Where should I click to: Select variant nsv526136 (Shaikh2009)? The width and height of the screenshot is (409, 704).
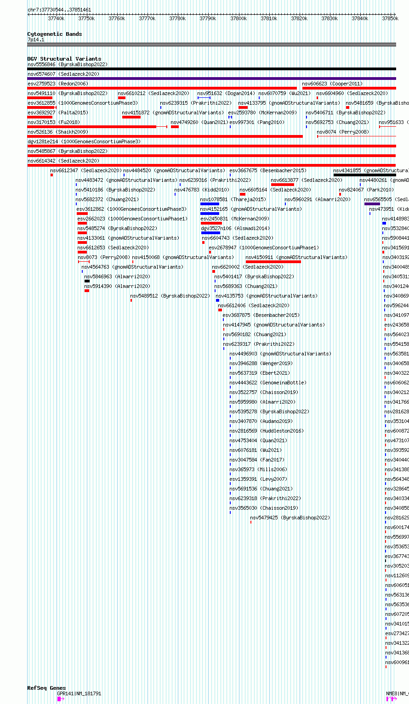pos(57,132)
